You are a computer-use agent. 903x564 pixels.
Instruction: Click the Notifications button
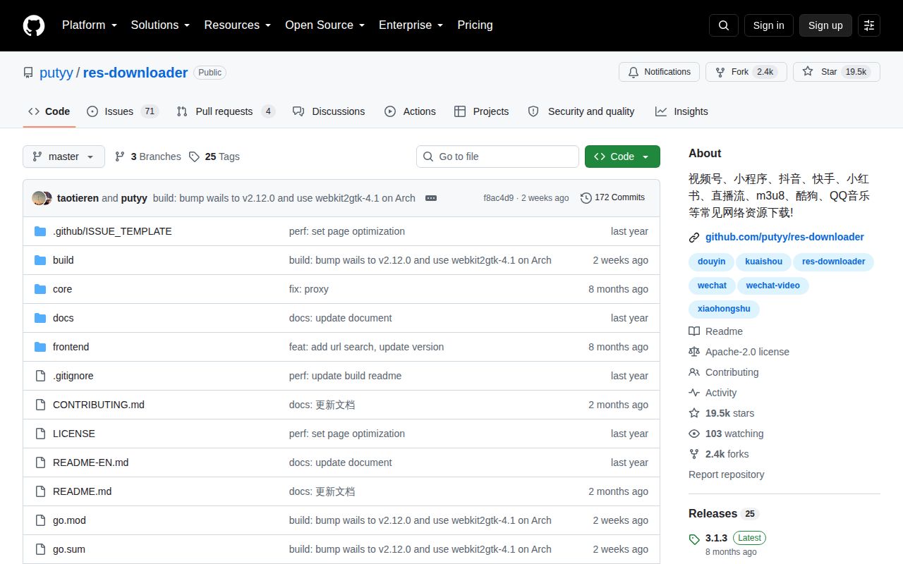(x=659, y=72)
